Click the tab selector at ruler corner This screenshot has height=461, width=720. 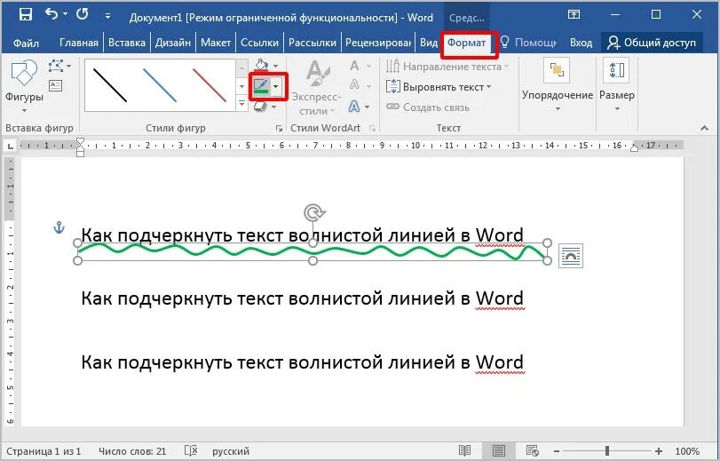10,147
